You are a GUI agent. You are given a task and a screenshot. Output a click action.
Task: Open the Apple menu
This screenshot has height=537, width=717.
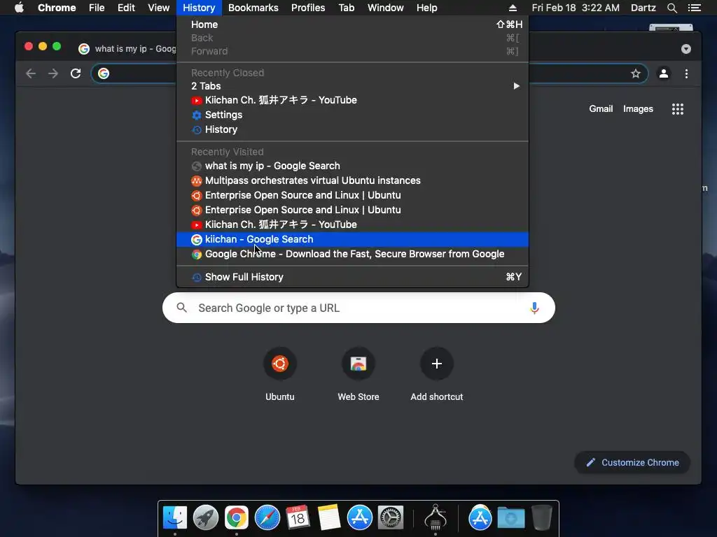click(19, 8)
